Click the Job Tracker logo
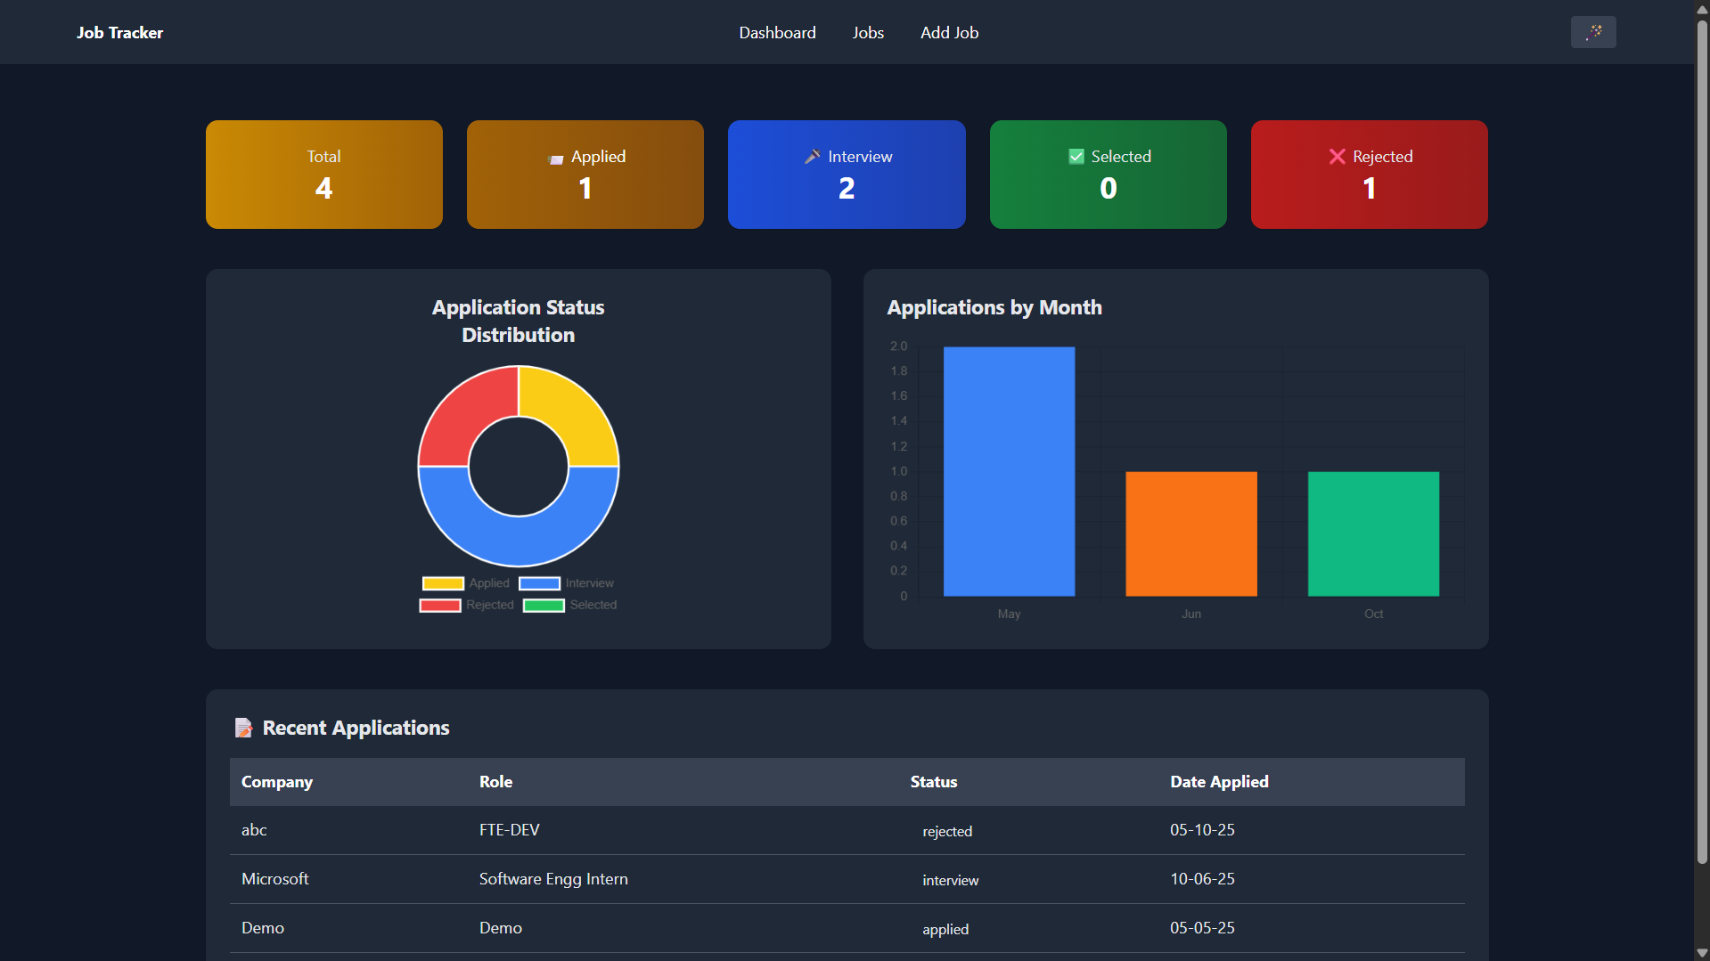This screenshot has width=1710, height=961. 119,33
